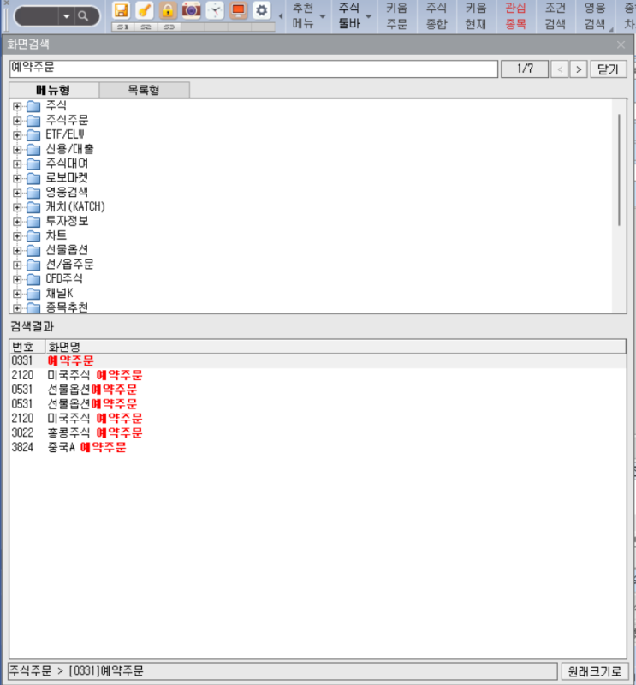Select the 선물옵션 folder icon

(33, 250)
